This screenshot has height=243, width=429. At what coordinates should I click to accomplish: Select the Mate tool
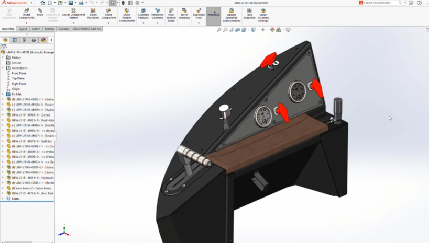[40, 13]
